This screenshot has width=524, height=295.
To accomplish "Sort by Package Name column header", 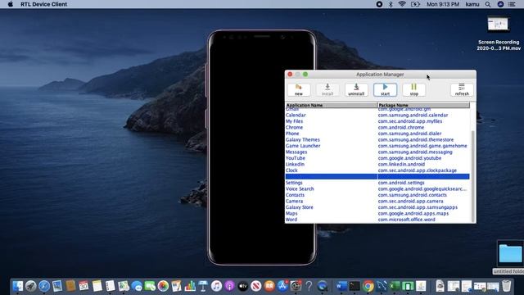I will coord(423,105).
